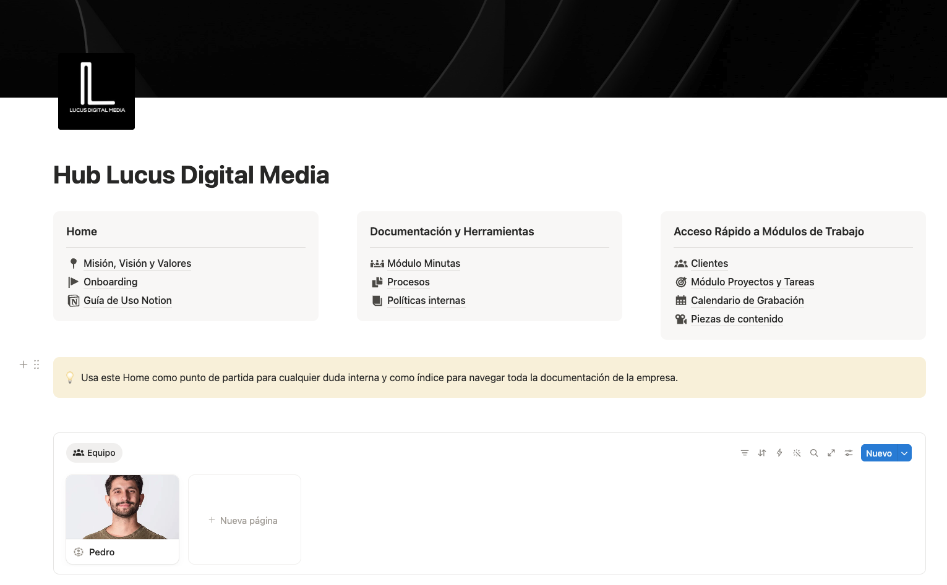Open the lightning automations icon
Screen dimensions: 947x585
tap(779, 453)
